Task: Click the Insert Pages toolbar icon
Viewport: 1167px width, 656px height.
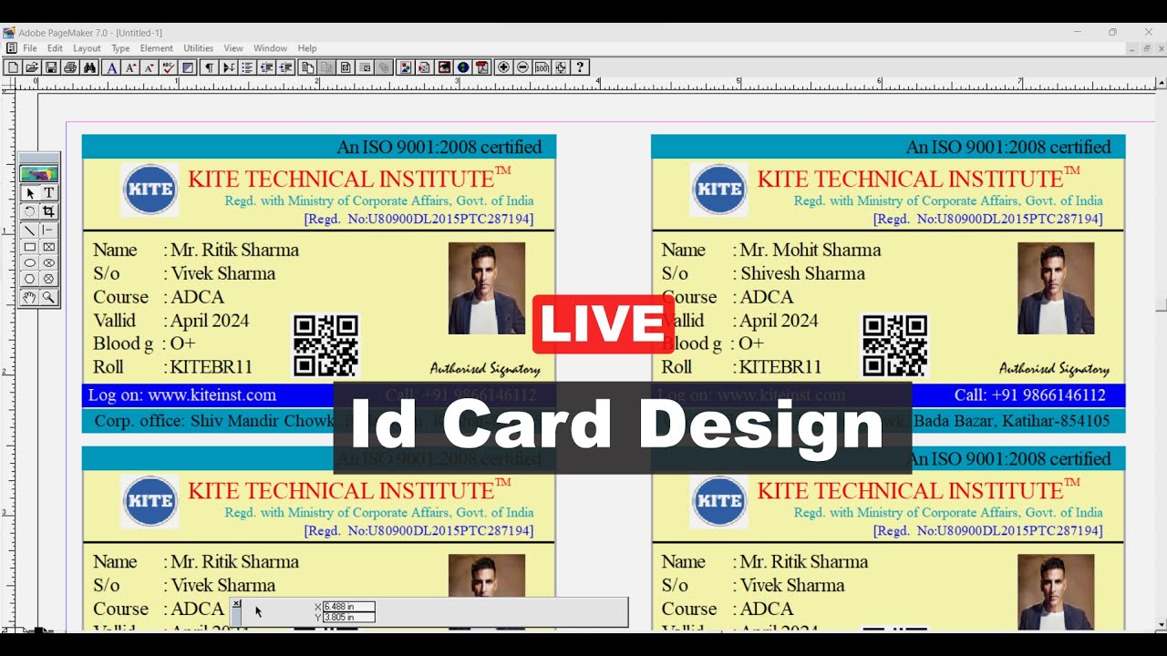Action: pyautogui.click(x=307, y=67)
